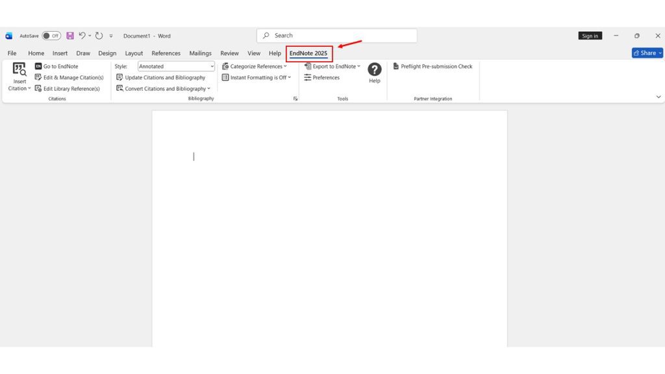Screen dimensions: 665x374
Task: Open the Share options
Action: click(647, 53)
